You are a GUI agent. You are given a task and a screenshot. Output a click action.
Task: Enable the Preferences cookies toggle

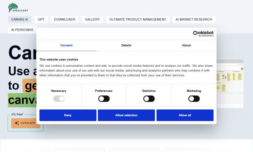click(x=104, y=99)
